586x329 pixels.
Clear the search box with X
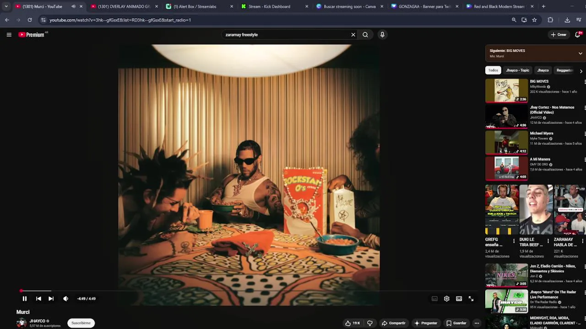353,35
